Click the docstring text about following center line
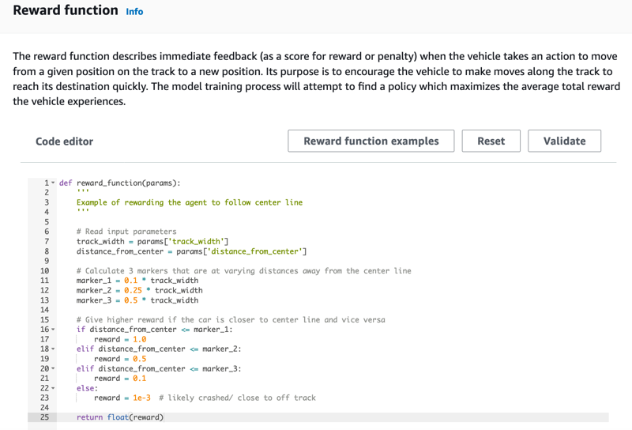Image resolution: width=632 pixels, height=430 pixels. 190,202
